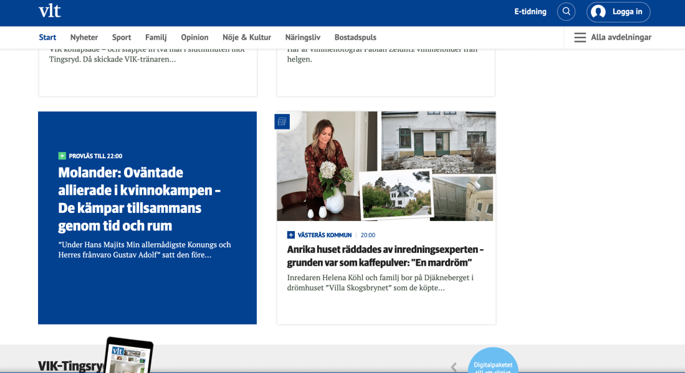Viewport: 685px width, 373px height.
Task: Click the image gallery icon on house photo
Action: [282, 122]
